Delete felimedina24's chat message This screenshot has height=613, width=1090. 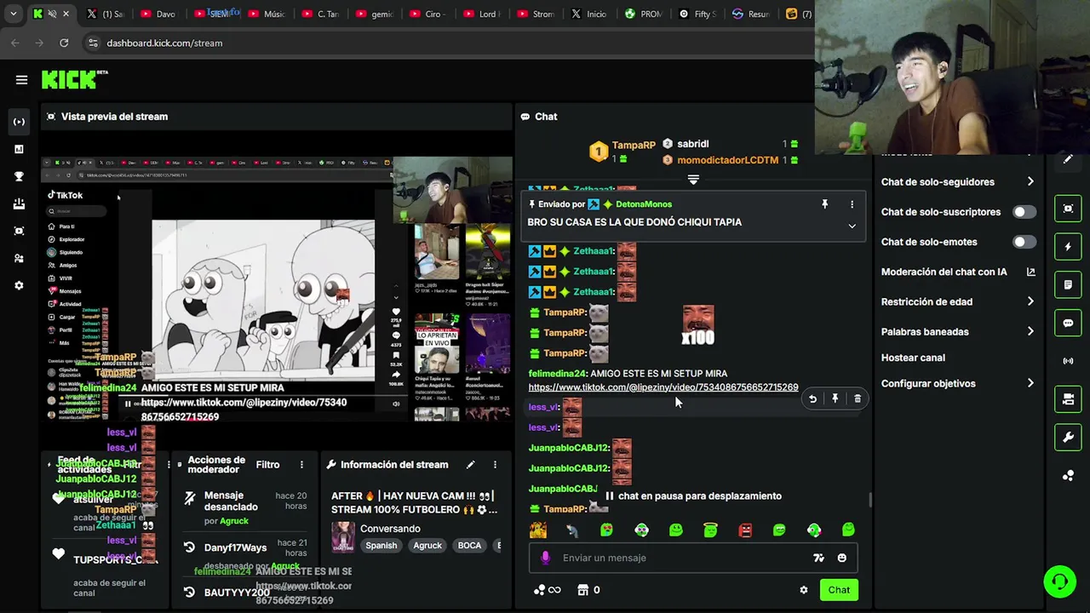(858, 398)
